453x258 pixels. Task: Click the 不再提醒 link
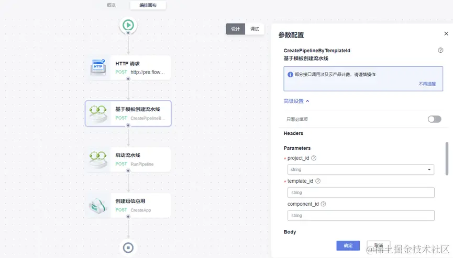point(427,84)
